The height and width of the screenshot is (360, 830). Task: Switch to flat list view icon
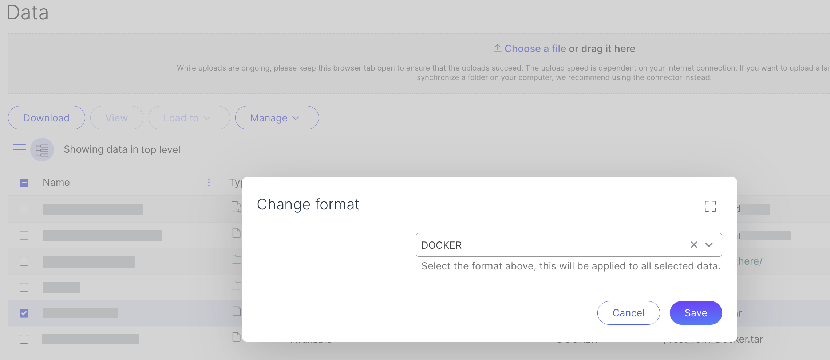(x=20, y=149)
